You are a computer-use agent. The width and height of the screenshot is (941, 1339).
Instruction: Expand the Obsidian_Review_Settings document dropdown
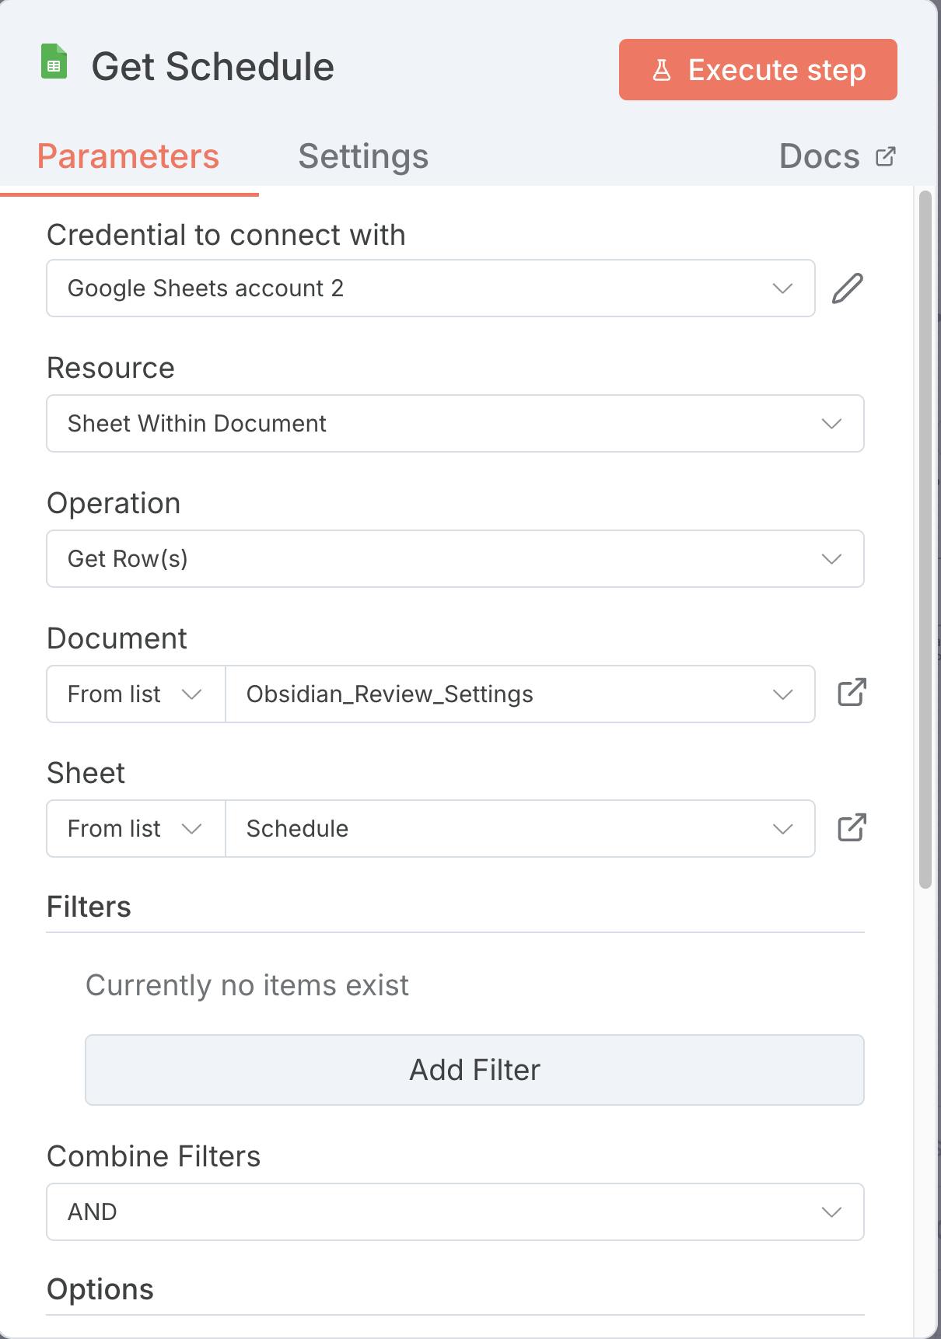click(519, 694)
